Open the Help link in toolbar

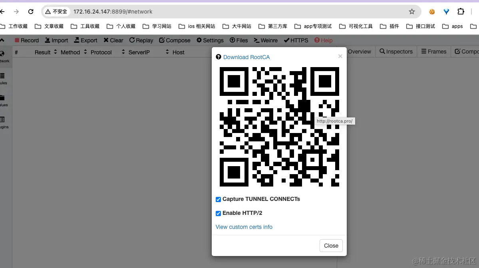(x=324, y=40)
